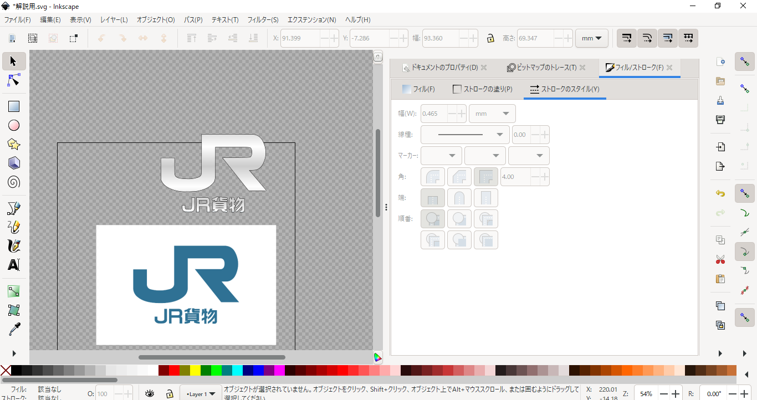This screenshot has width=757, height=400.
Task: Expand snap bar overflow arrow
Action: click(x=745, y=353)
